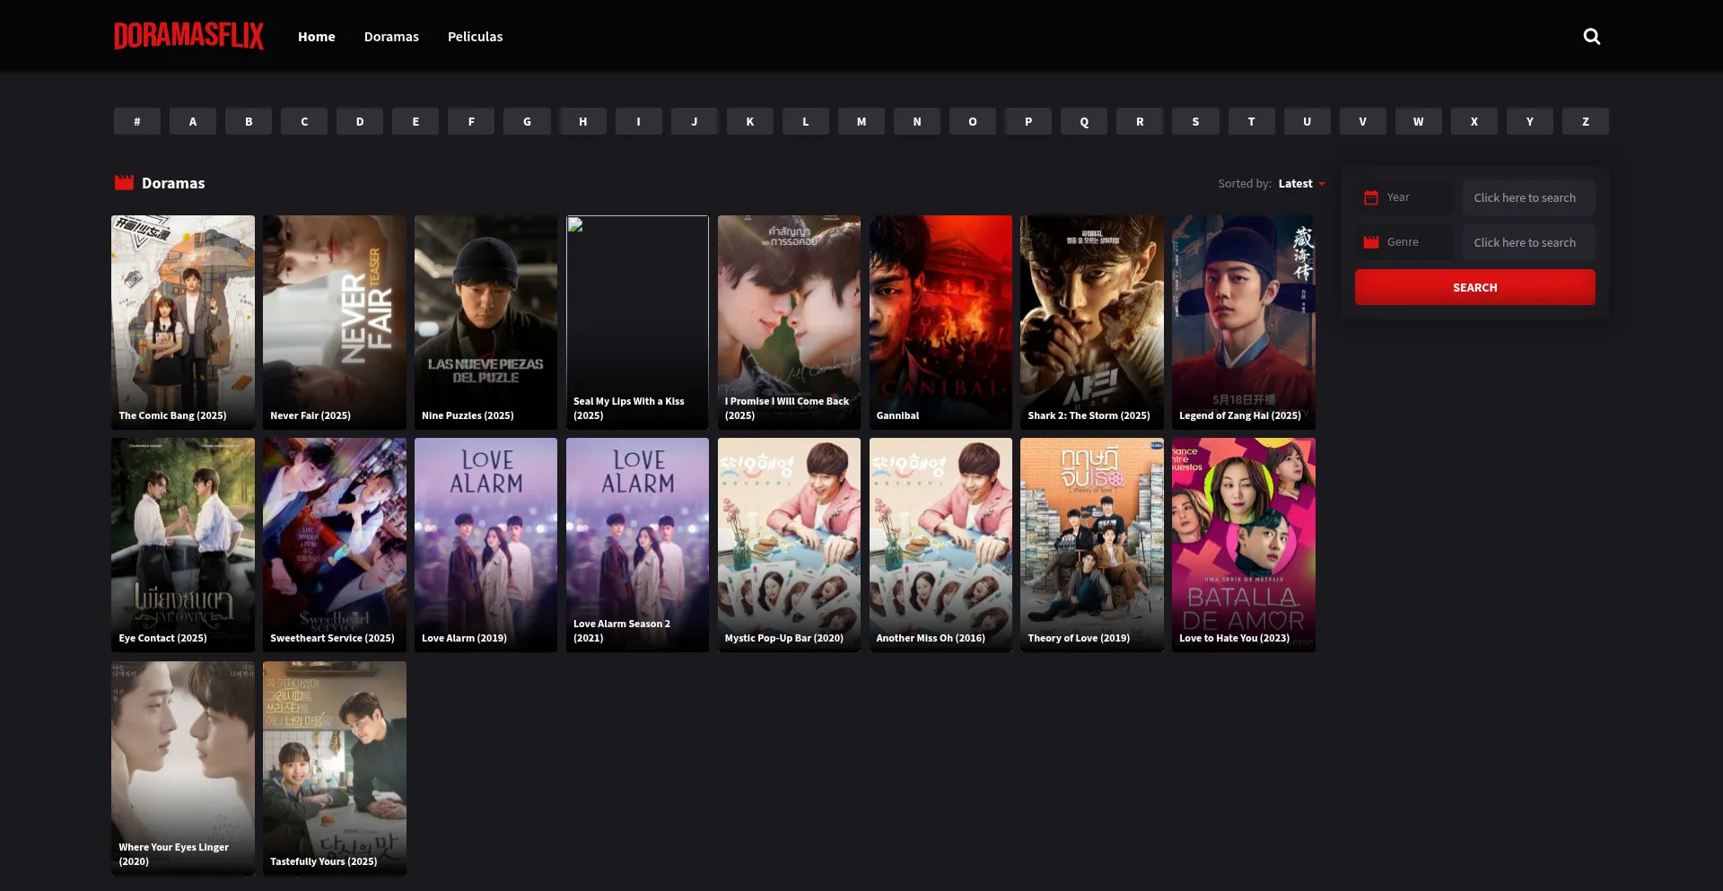Open Mystic Pop-Up Bar (2020) poster
This screenshot has height=891, width=1723.
click(x=789, y=545)
